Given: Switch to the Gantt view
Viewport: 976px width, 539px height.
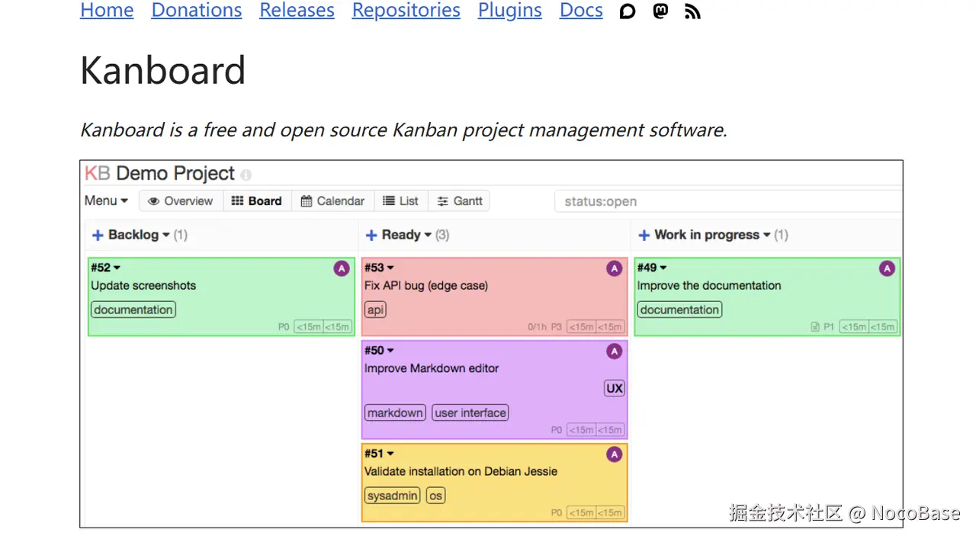Looking at the screenshot, I should (x=459, y=201).
